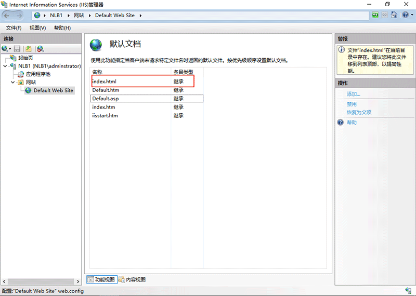The image size is (416, 296).
Task: Click the info icon in the alert box
Action: click(x=342, y=49)
